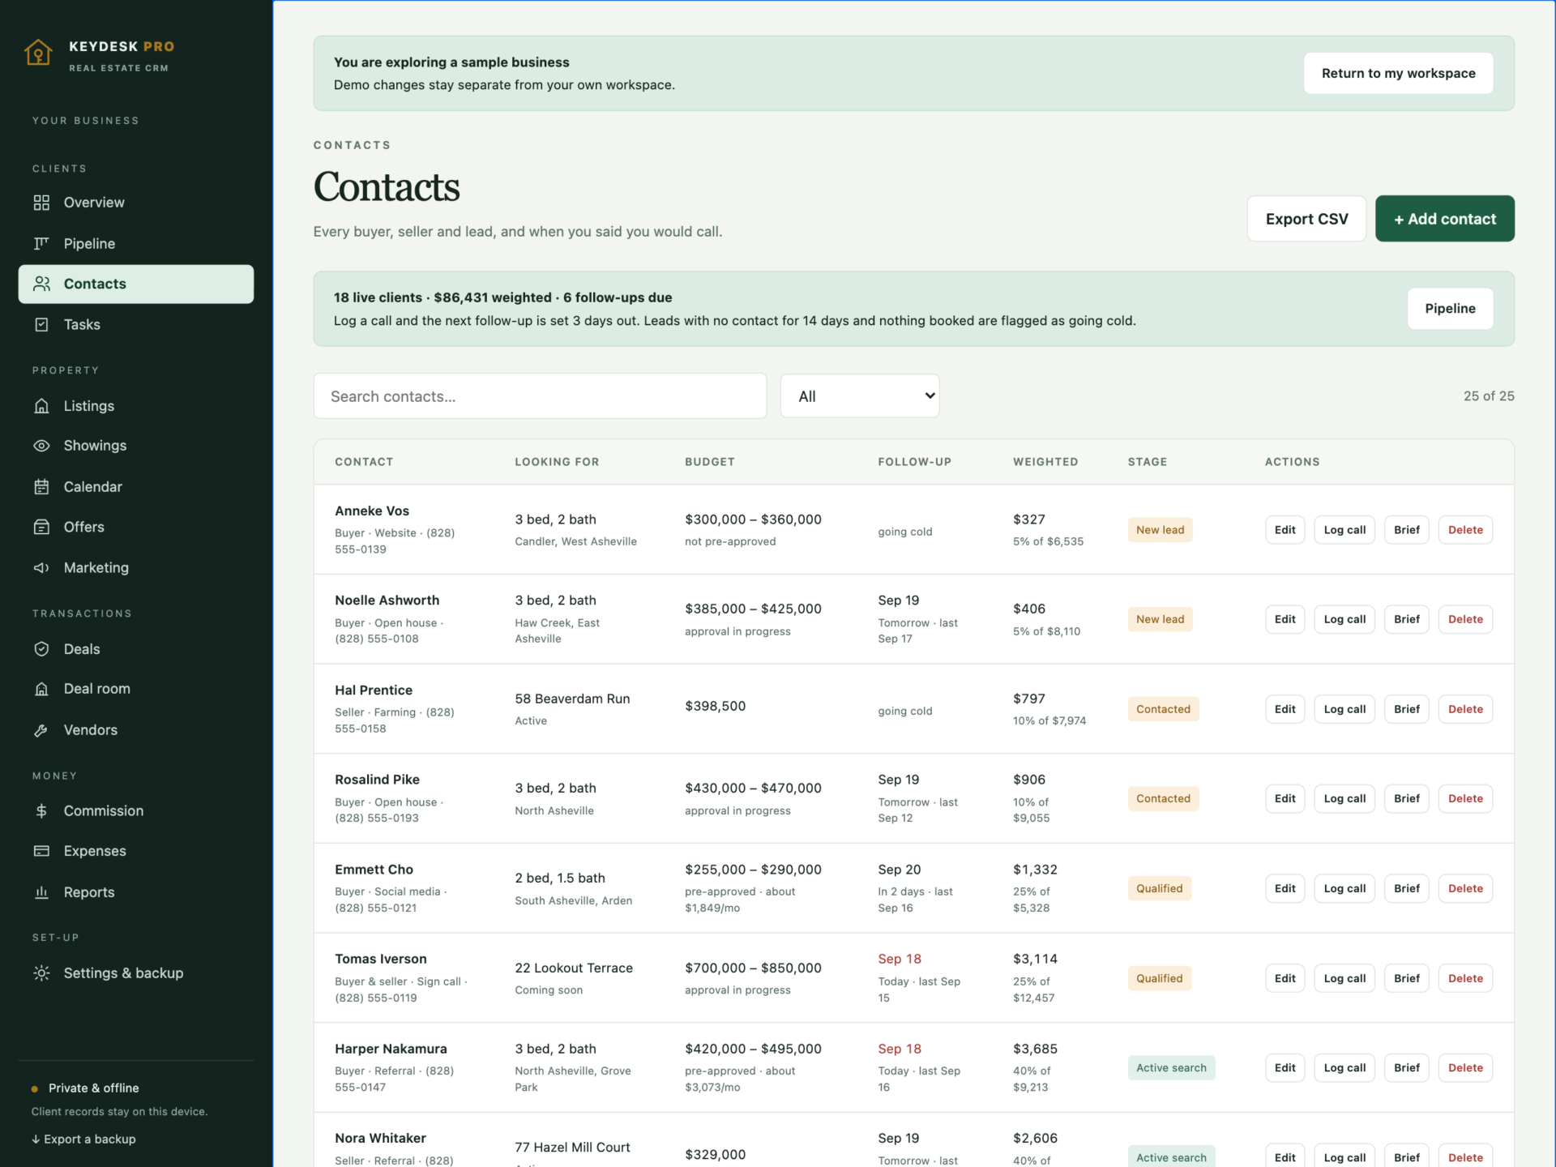1556x1167 pixels.
Task: Click the Deal room icon
Action: [41, 689]
